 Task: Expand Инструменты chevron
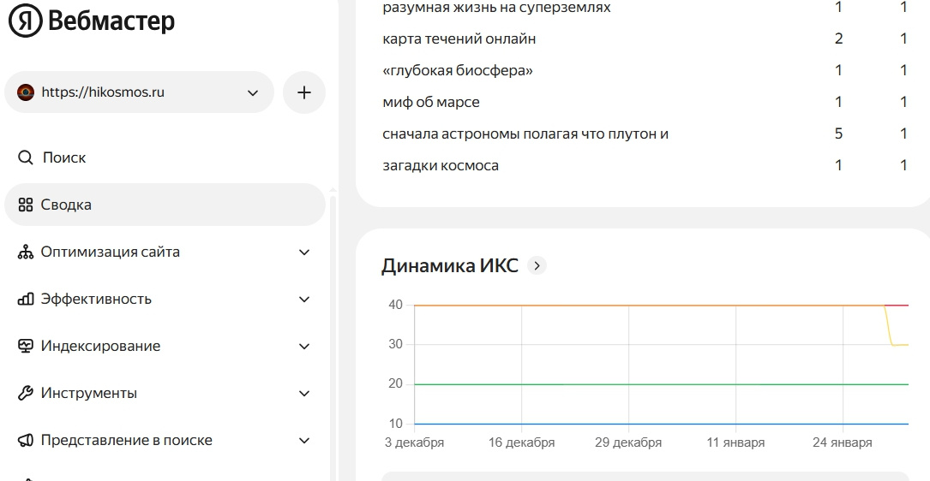[304, 394]
